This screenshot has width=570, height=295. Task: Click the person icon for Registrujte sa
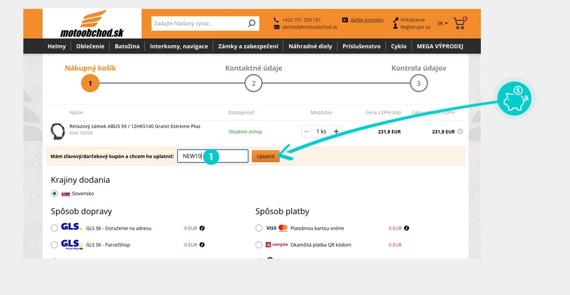tap(395, 26)
